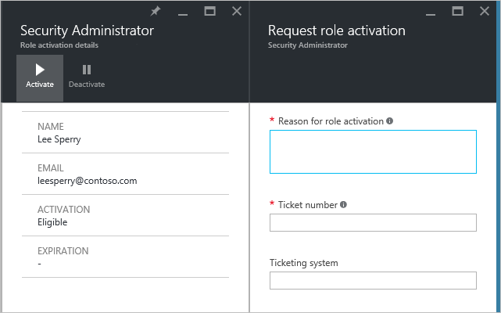
Task: Minimize the Request role activation blade
Action: 431,12
